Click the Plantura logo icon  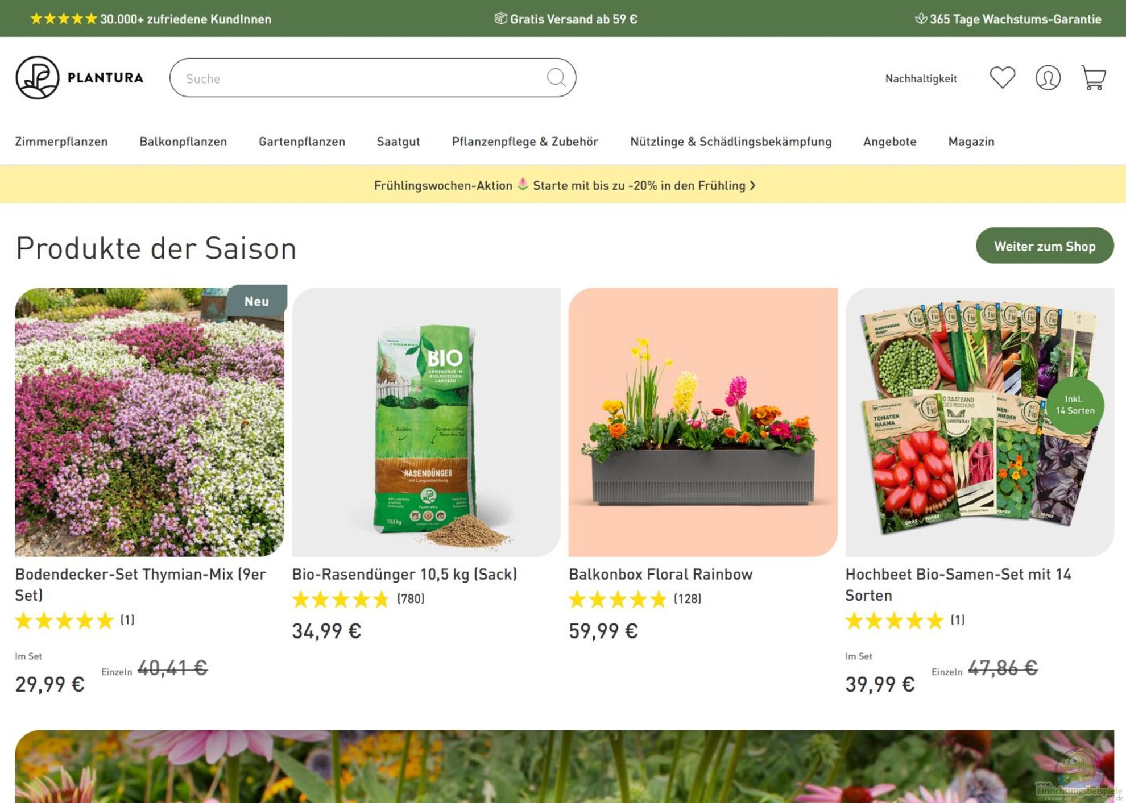coord(38,77)
